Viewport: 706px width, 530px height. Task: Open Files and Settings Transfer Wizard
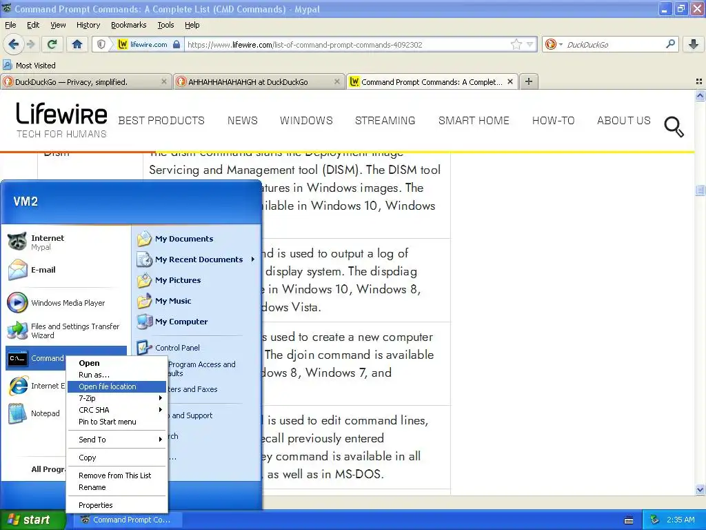67,331
